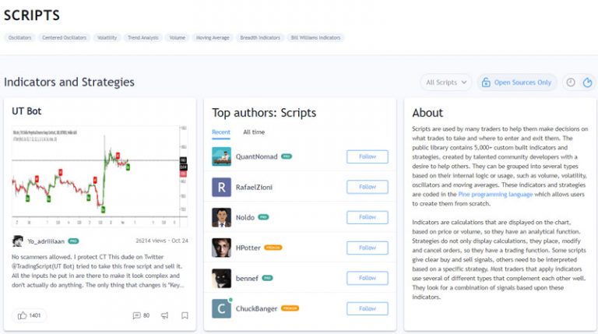Open Noldo's profile name
598x334 pixels.
click(x=244, y=218)
